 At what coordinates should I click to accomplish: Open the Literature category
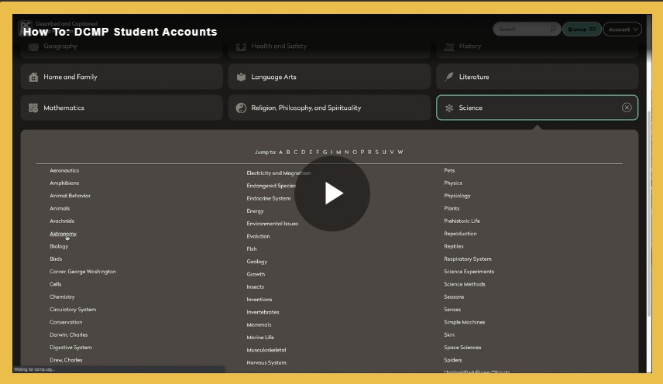coord(537,77)
